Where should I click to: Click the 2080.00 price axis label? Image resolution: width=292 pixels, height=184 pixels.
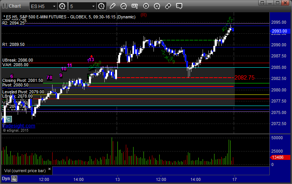(279, 90)
